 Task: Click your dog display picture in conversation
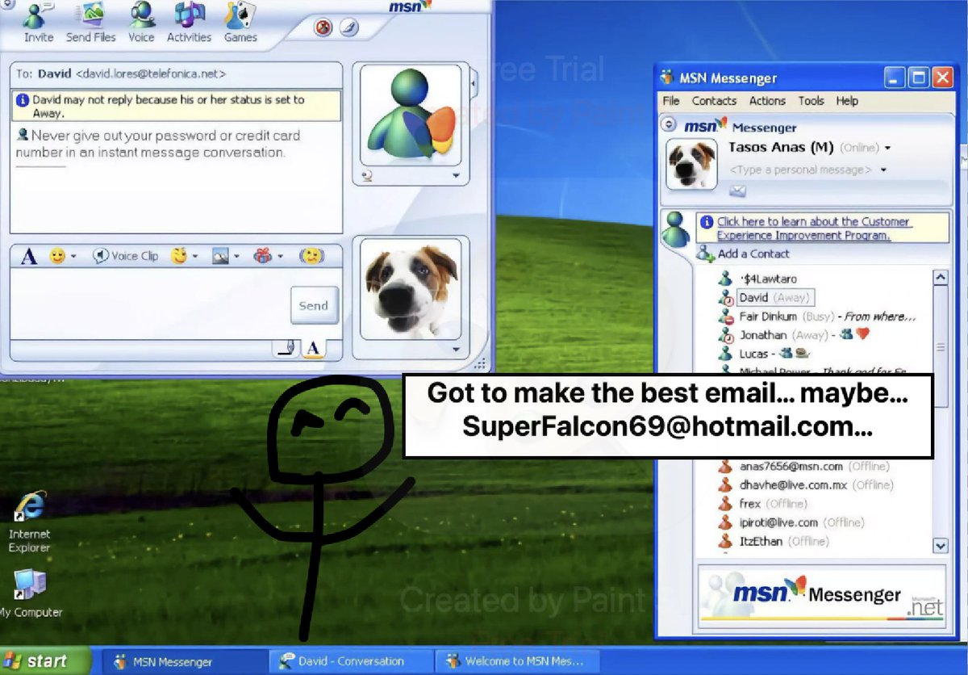411,290
